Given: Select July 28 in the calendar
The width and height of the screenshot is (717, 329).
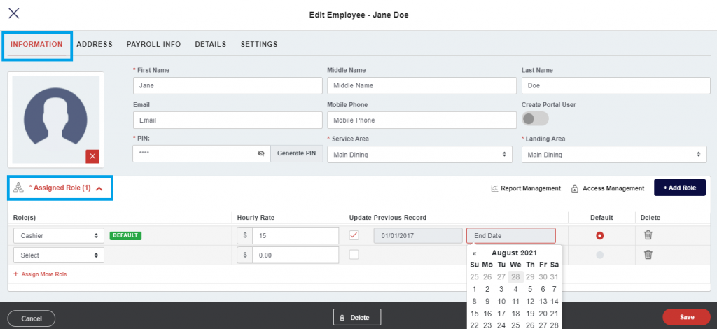Looking at the screenshot, I should pyautogui.click(x=515, y=277).
